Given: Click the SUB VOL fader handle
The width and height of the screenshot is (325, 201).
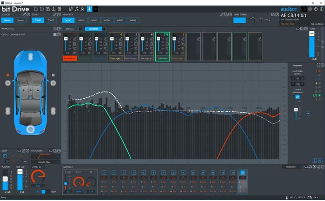Looking at the screenshot, I should (x=20, y=172).
